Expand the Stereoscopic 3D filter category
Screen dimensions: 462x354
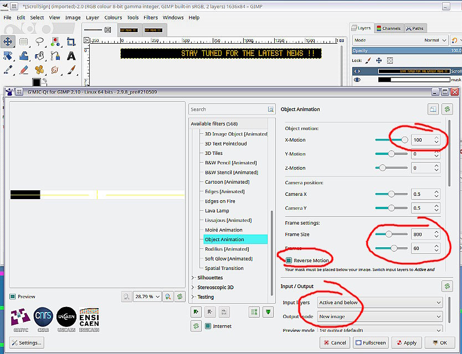[193, 288]
